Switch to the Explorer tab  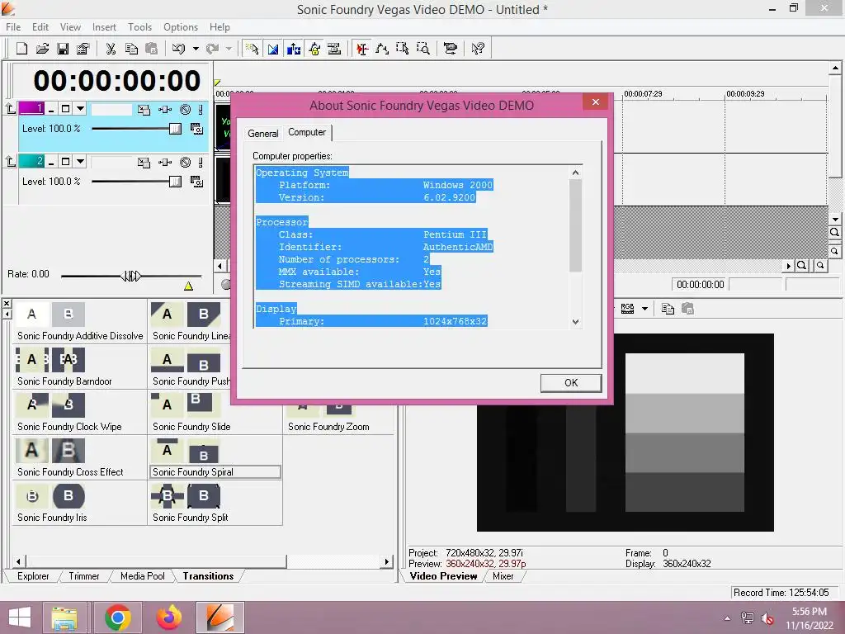click(33, 576)
